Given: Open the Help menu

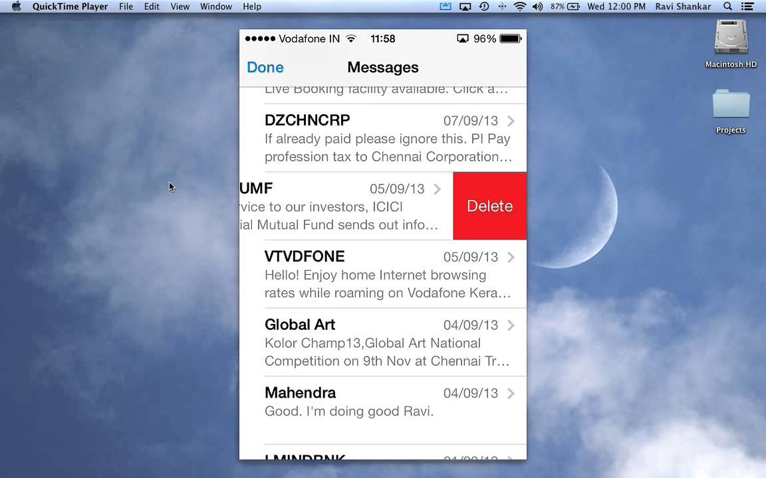Looking at the screenshot, I should 252,7.
